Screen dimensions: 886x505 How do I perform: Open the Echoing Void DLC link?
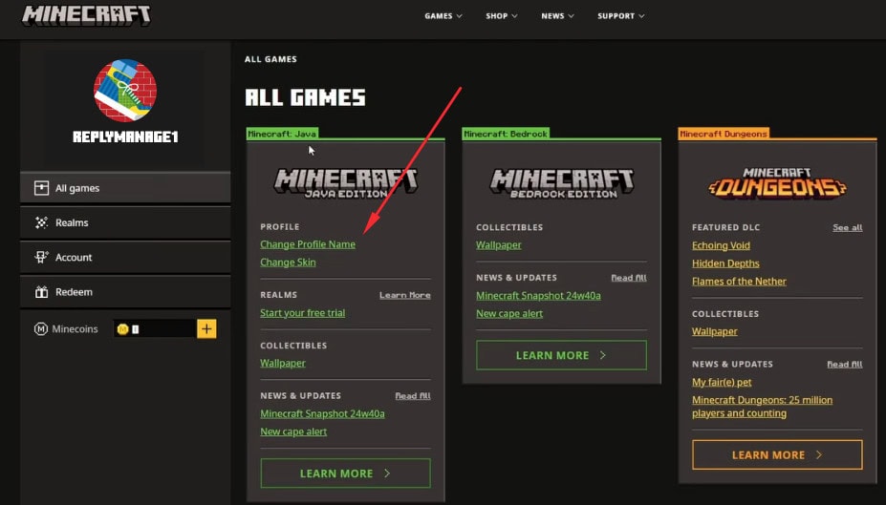pyautogui.click(x=722, y=245)
